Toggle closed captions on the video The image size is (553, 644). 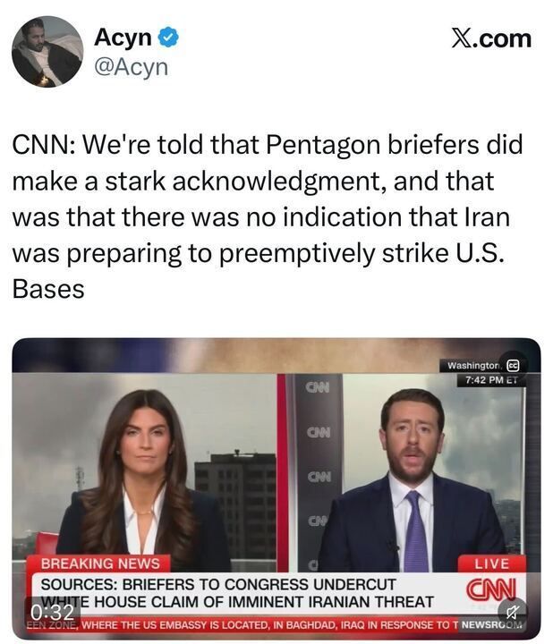pos(513,365)
